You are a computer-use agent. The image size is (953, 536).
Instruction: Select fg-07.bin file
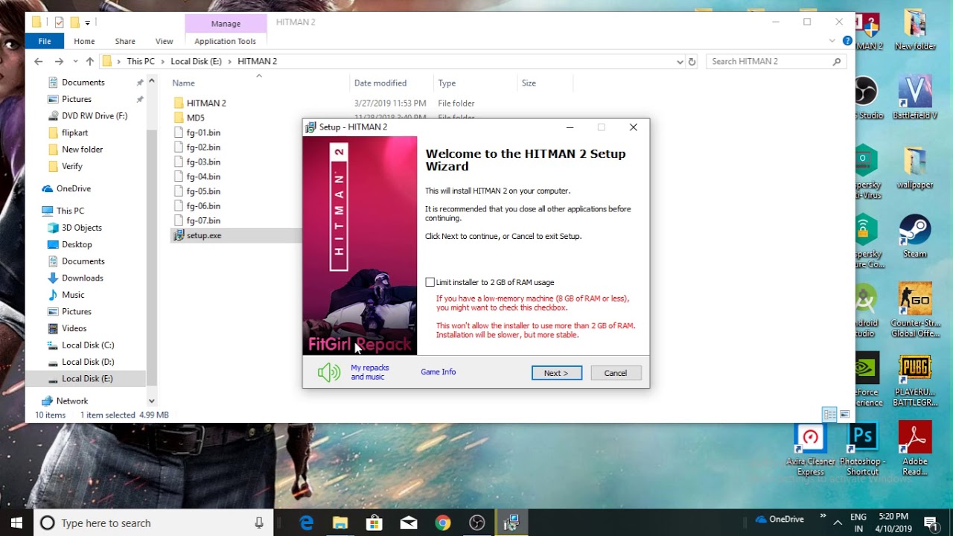(x=203, y=220)
